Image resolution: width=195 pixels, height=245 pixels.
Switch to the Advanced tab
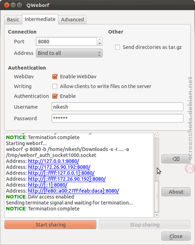click(73, 20)
